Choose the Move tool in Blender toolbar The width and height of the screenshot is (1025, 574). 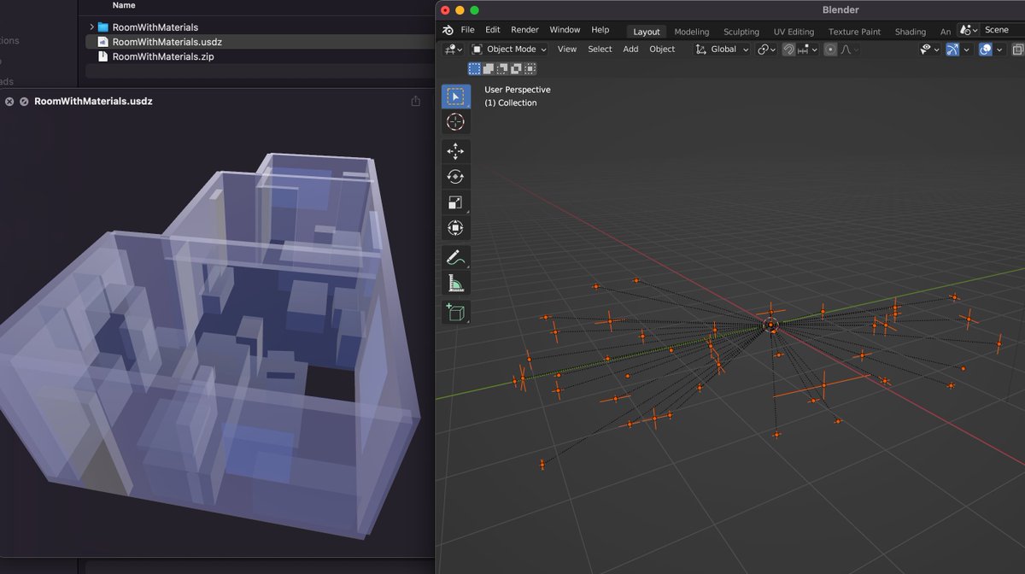pyautogui.click(x=455, y=151)
